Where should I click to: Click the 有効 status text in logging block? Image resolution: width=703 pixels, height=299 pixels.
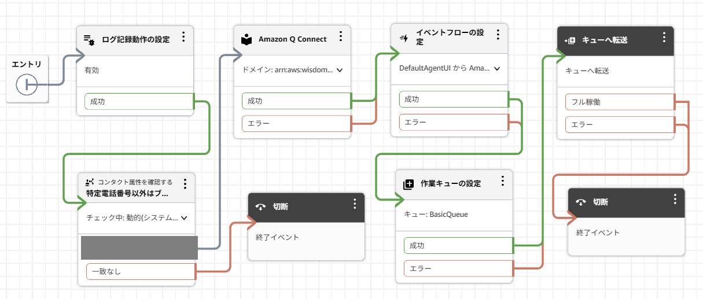pyautogui.click(x=91, y=71)
